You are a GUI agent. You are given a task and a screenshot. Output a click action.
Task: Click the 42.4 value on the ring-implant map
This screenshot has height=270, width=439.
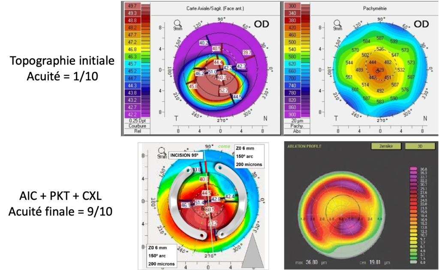pyautogui.click(x=230, y=197)
